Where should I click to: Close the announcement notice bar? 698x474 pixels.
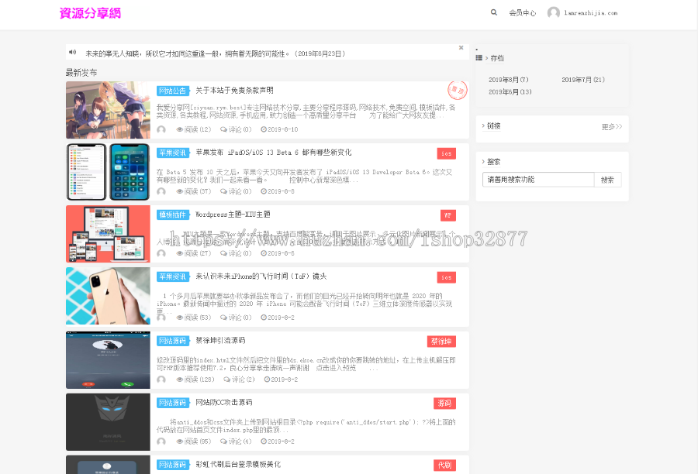point(461,47)
